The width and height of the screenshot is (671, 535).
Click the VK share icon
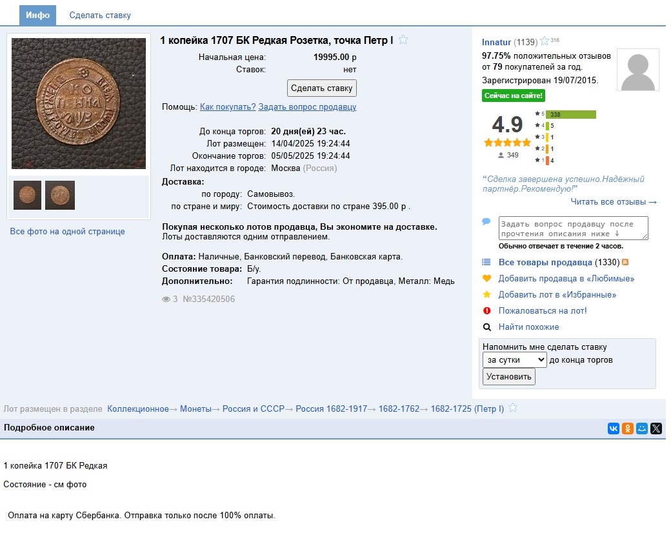[613, 429]
